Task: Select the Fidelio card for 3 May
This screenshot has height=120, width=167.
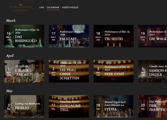Action: click(x=24, y=106)
